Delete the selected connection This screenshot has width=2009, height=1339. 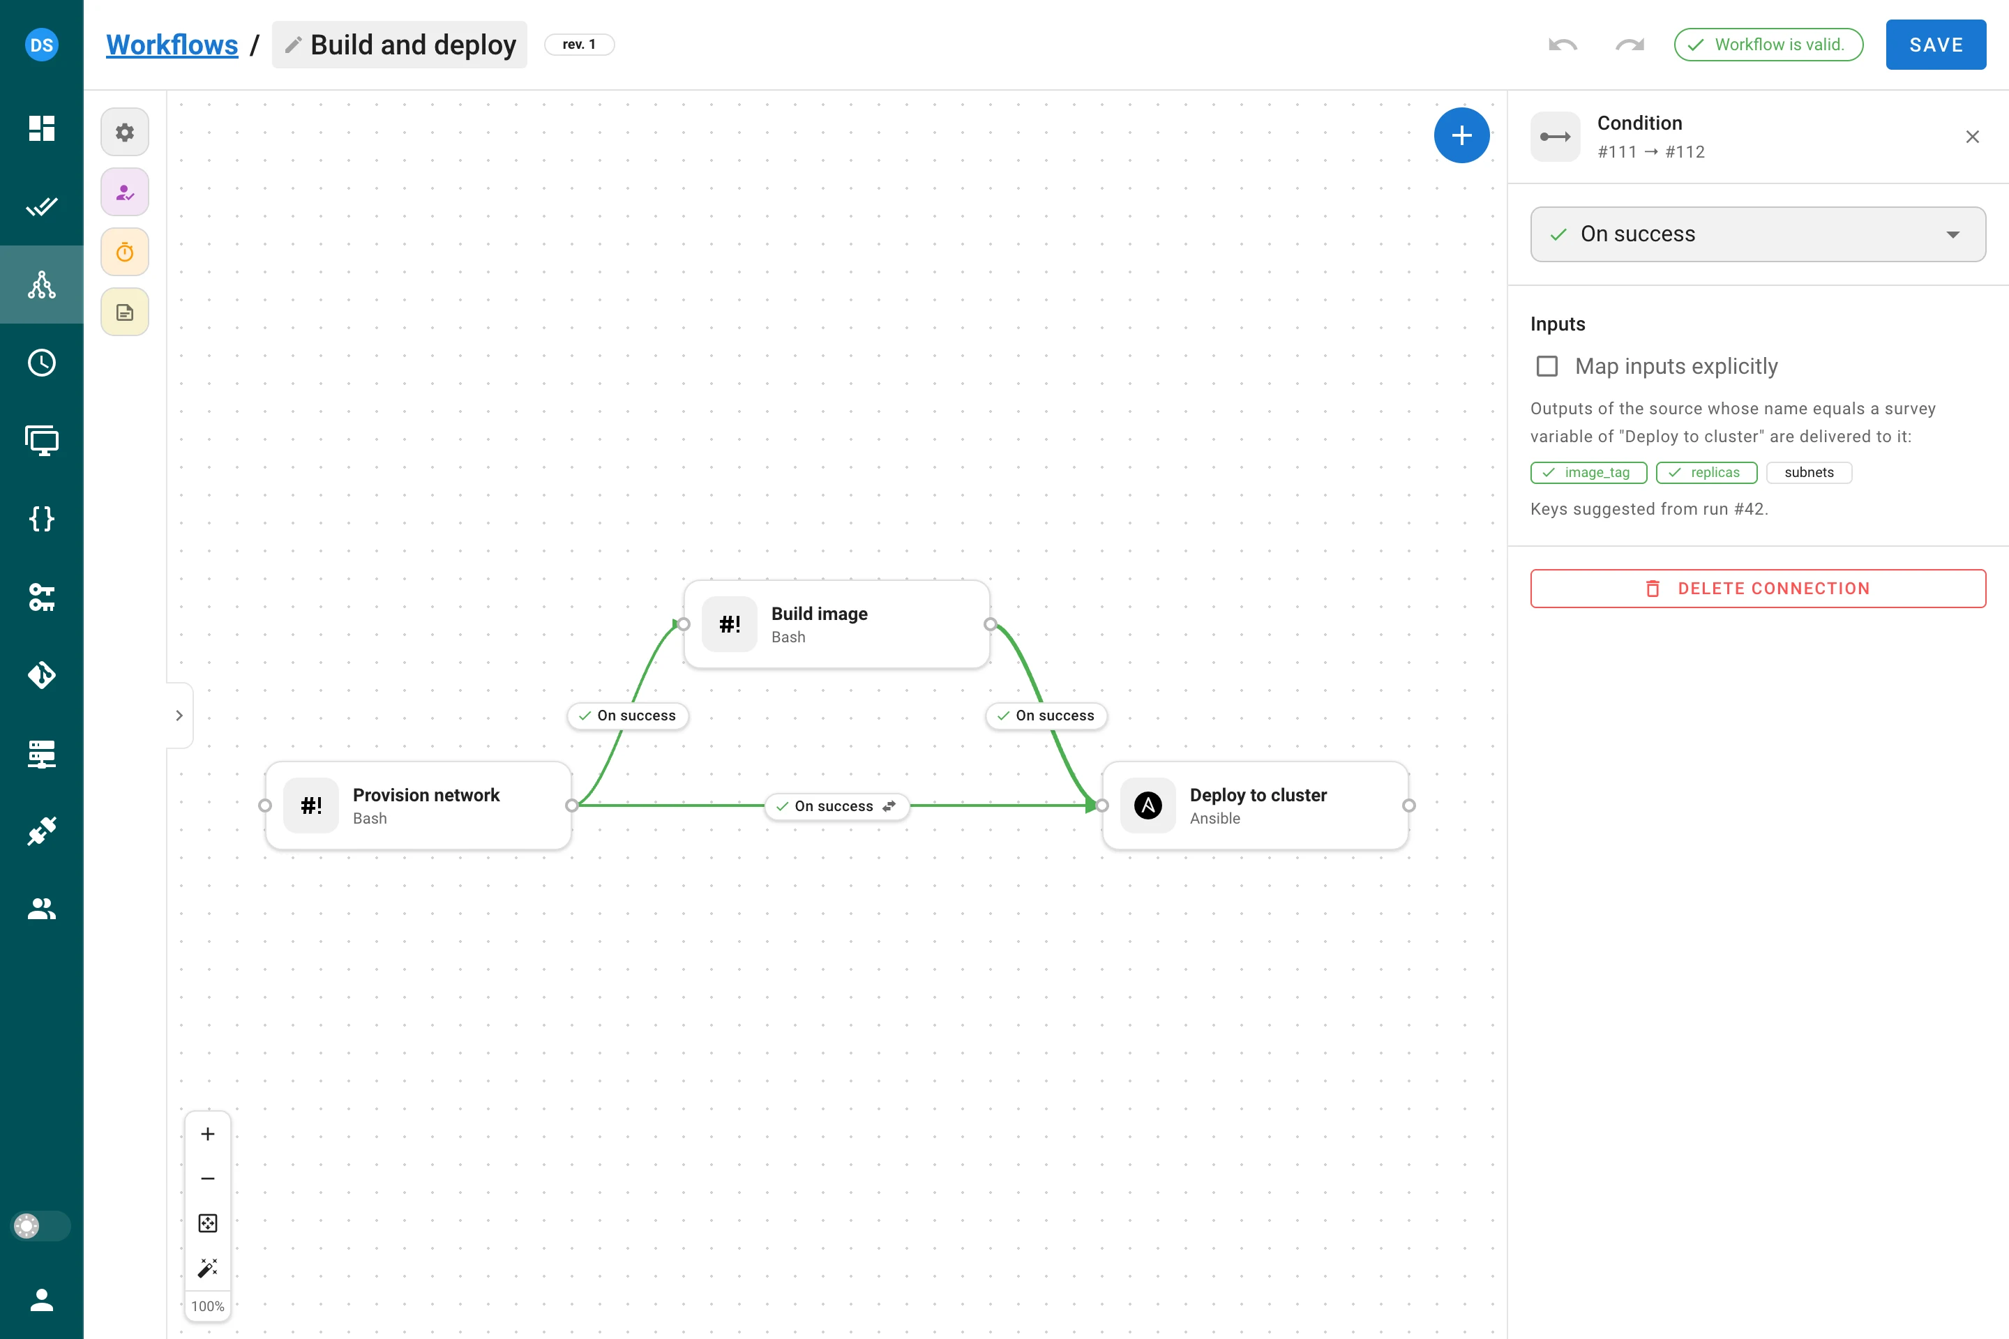tap(1757, 589)
